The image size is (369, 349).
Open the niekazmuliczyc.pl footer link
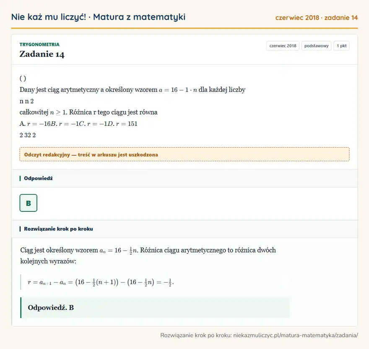point(259,335)
